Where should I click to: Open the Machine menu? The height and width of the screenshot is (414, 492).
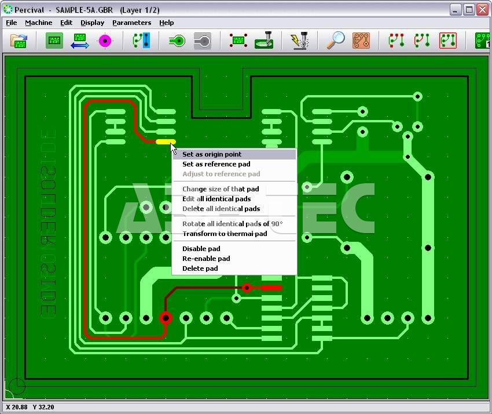coord(39,23)
